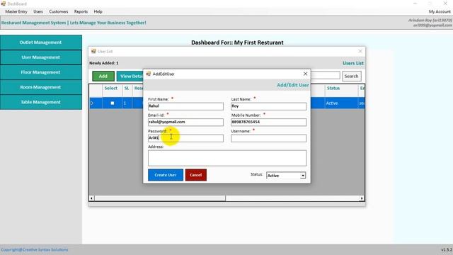Open the Help menu
Image resolution: width=453 pixels, height=255 pixels.
coord(98,11)
